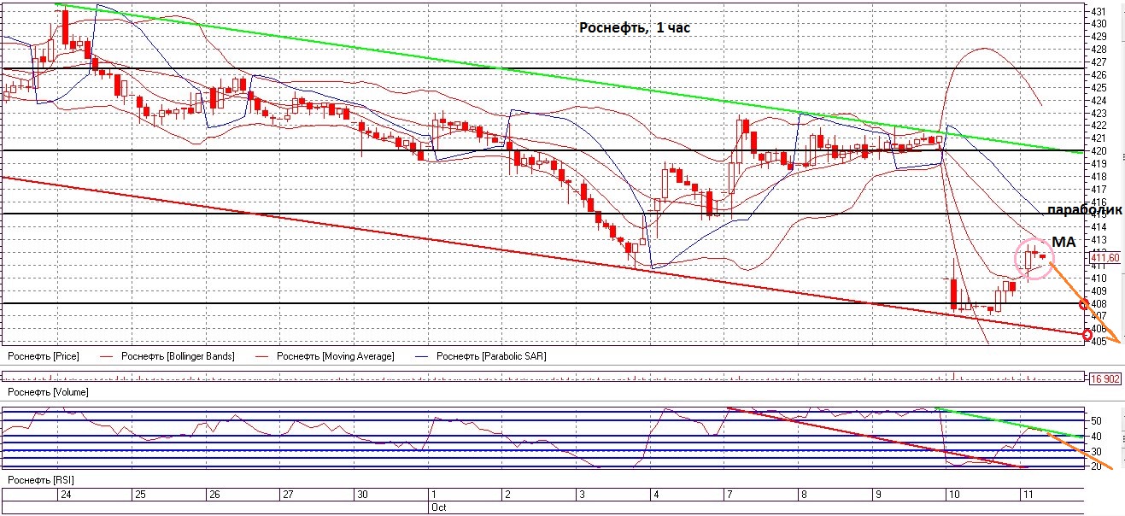Click the 405 price axis label
Viewport: 1125px width, 516px height.
1099,342
